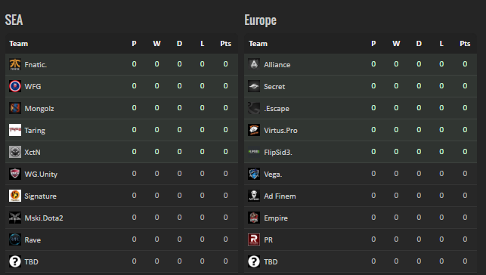The image size is (486, 275).
Task: Select the Vega team shield logo
Action: pyautogui.click(x=254, y=174)
